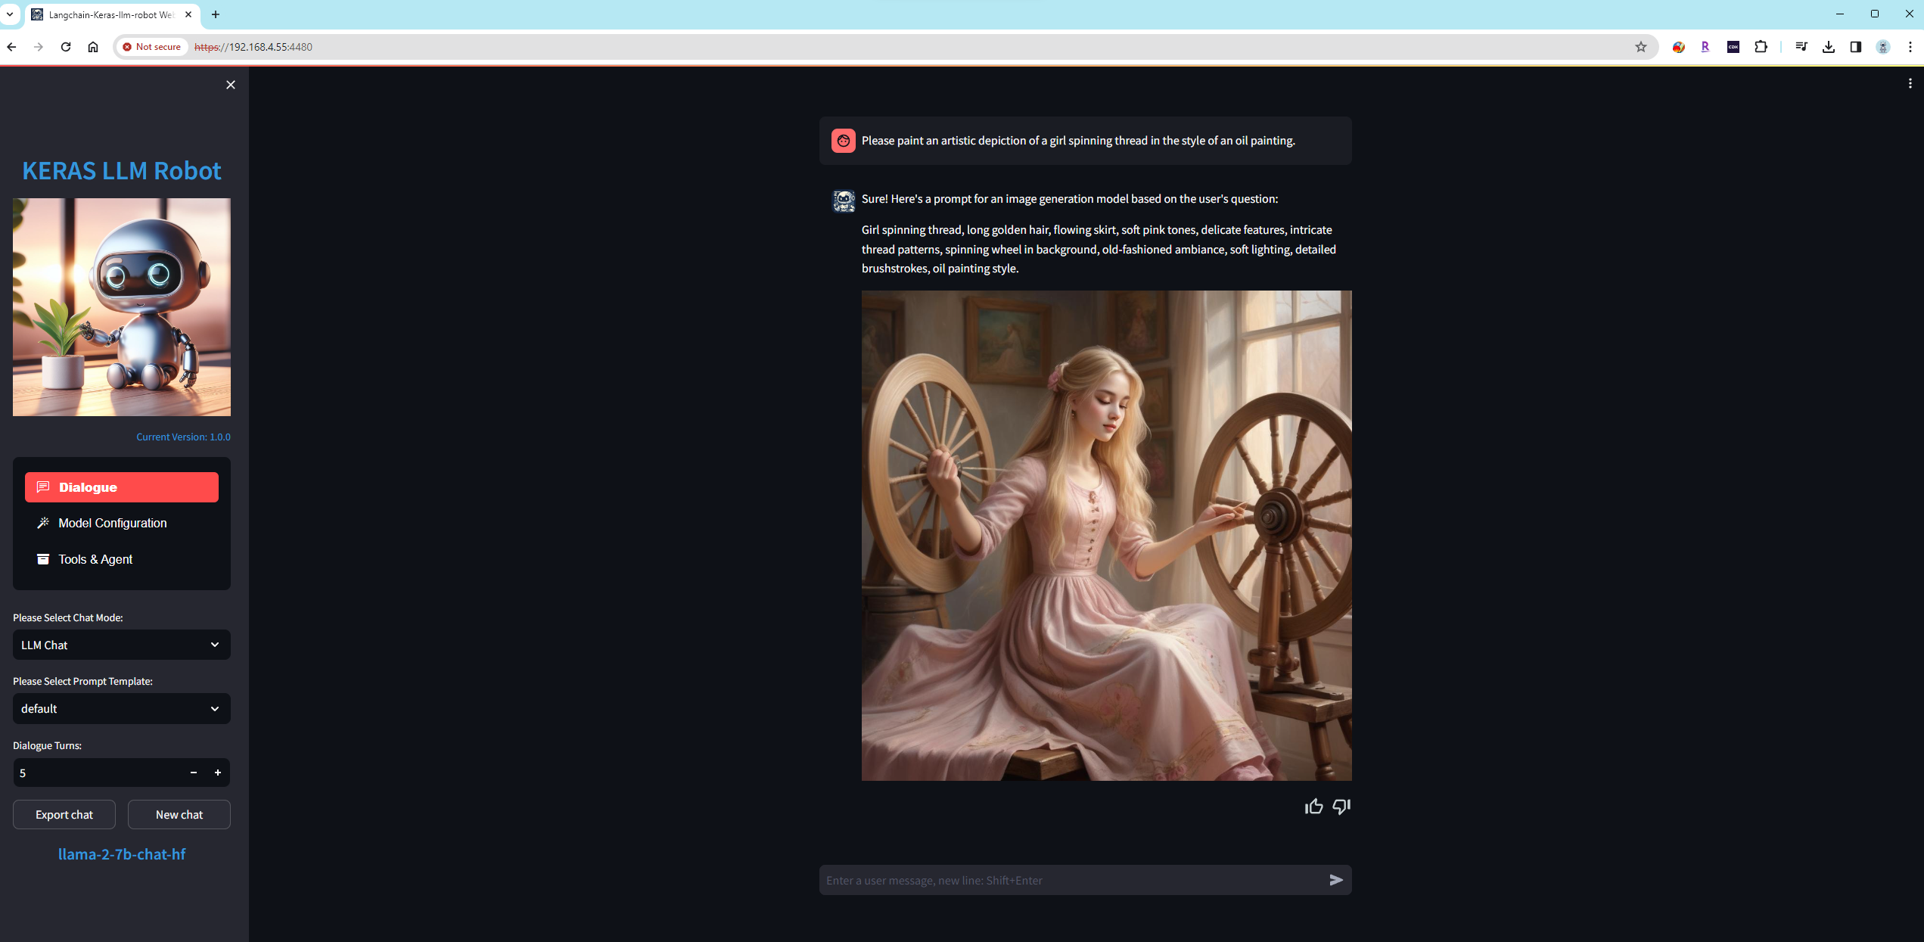Open Tools & Agent menu item
Image resolution: width=1924 pixels, height=942 pixels.
(x=95, y=559)
